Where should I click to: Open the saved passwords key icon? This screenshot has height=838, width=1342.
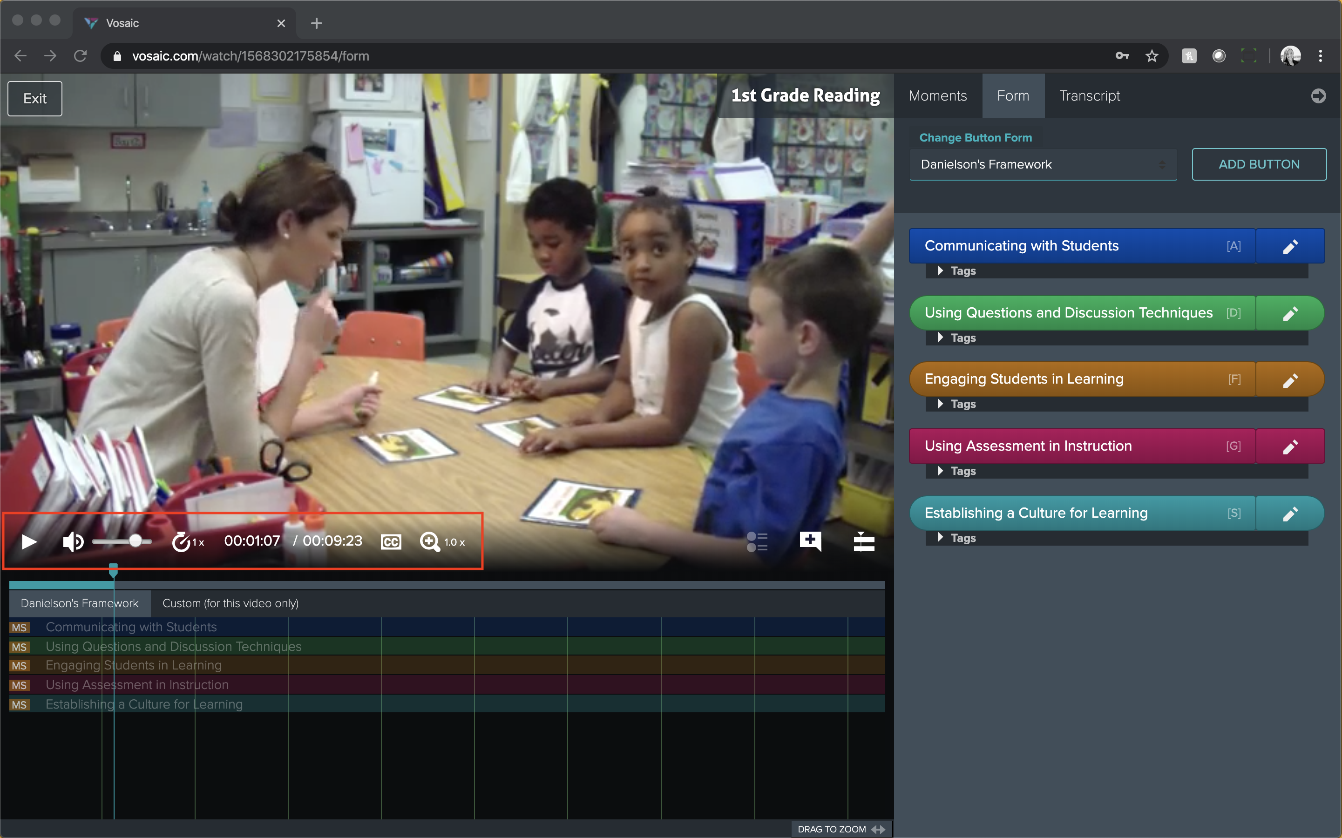pyautogui.click(x=1122, y=56)
